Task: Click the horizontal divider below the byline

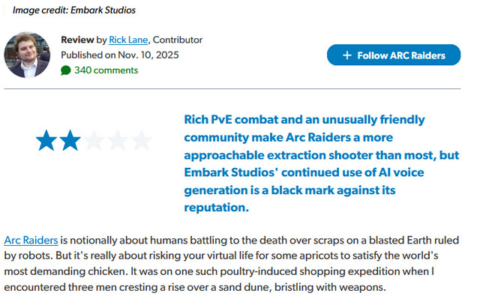Action: 240,90
